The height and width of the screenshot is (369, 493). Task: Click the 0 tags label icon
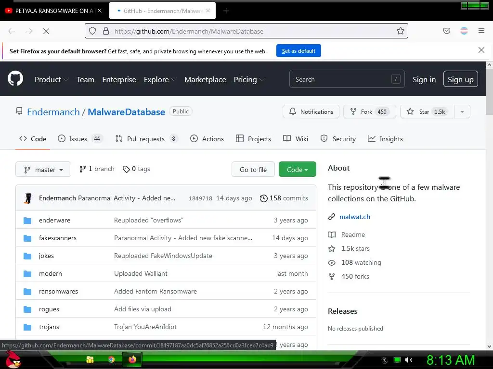point(126,169)
